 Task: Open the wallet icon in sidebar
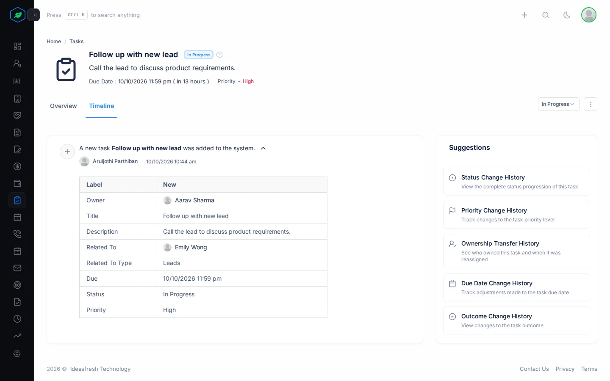(17, 183)
